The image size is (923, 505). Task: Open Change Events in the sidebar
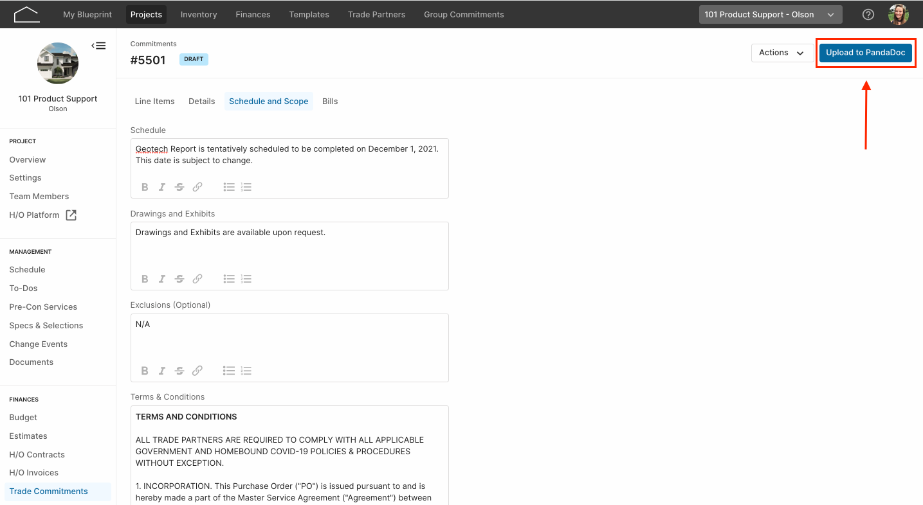tap(39, 344)
